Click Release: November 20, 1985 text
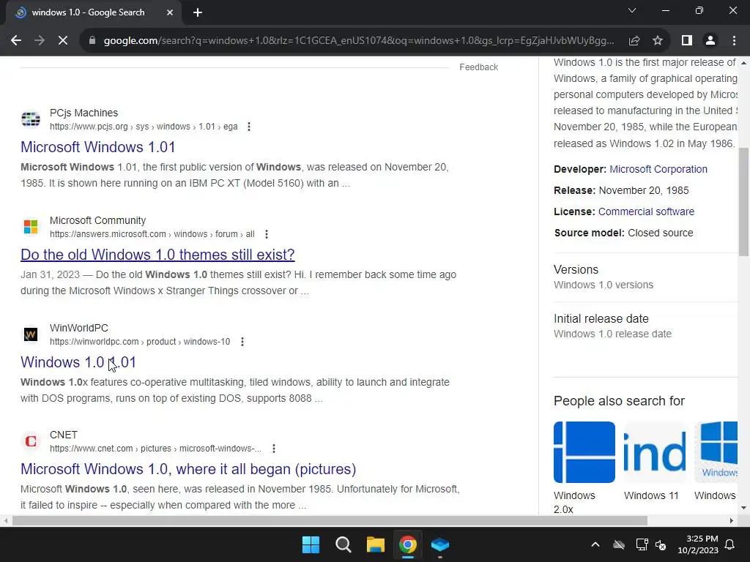750x562 pixels. 621,191
